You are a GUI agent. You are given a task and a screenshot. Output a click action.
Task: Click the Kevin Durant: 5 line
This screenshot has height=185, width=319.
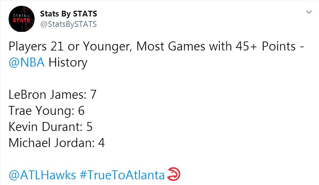(x=50, y=127)
